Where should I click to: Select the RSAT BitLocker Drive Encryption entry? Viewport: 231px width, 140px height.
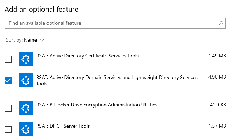pos(115,108)
